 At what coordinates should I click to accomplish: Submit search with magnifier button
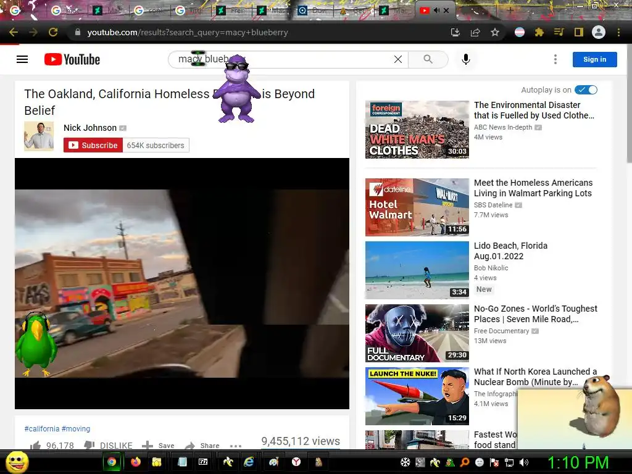click(x=428, y=60)
